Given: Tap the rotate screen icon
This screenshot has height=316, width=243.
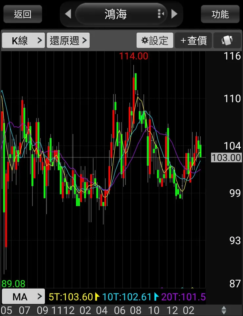Looking at the screenshot, I should tap(227, 40).
